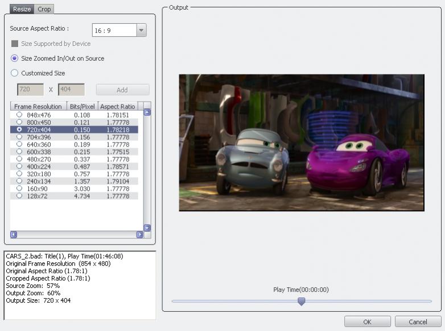Click the 'Original Frame Resolution (854 x 480)' line
The width and height of the screenshot is (445, 331).
point(58,263)
